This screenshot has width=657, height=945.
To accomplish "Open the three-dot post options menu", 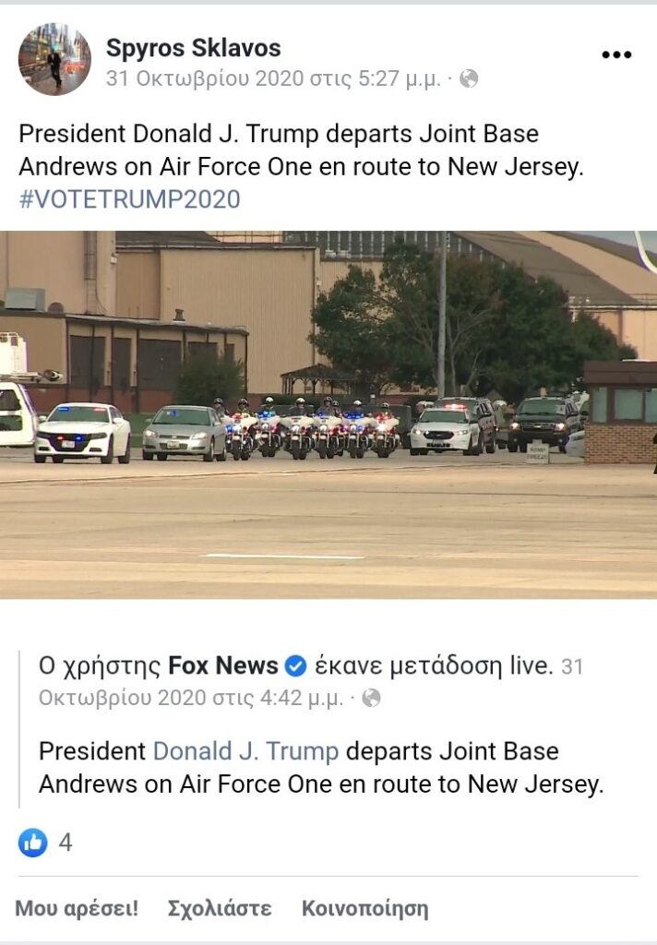I will click(616, 54).
